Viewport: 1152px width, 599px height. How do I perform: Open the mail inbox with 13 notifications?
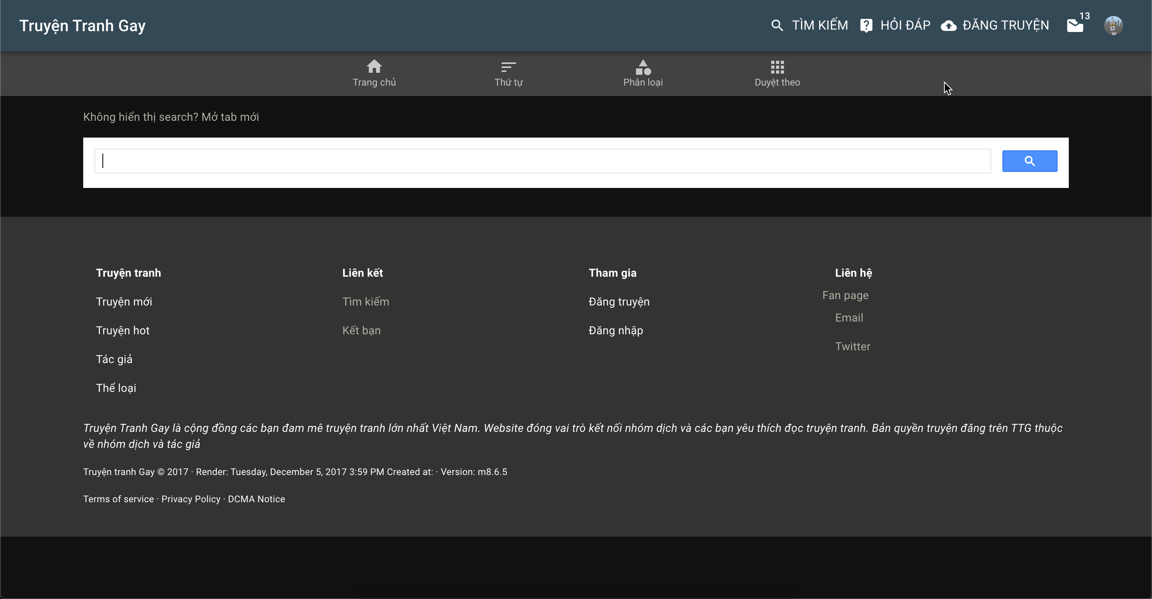pos(1075,26)
